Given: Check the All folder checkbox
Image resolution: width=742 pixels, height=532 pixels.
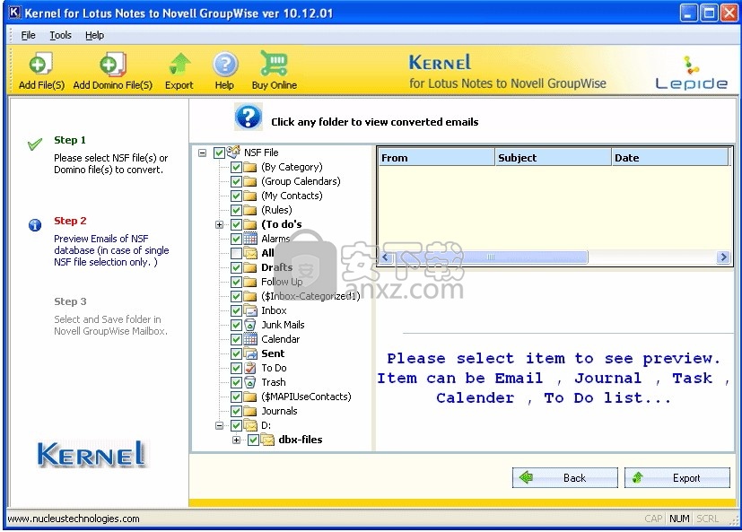Looking at the screenshot, I should click(x=236, y=253).
